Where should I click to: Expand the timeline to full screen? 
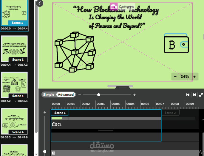[201, 95]
